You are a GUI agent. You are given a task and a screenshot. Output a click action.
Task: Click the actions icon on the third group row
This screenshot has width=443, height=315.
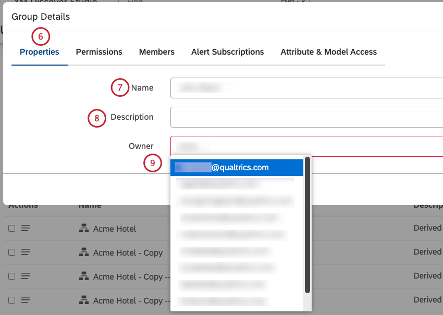(x=25, y=276)
